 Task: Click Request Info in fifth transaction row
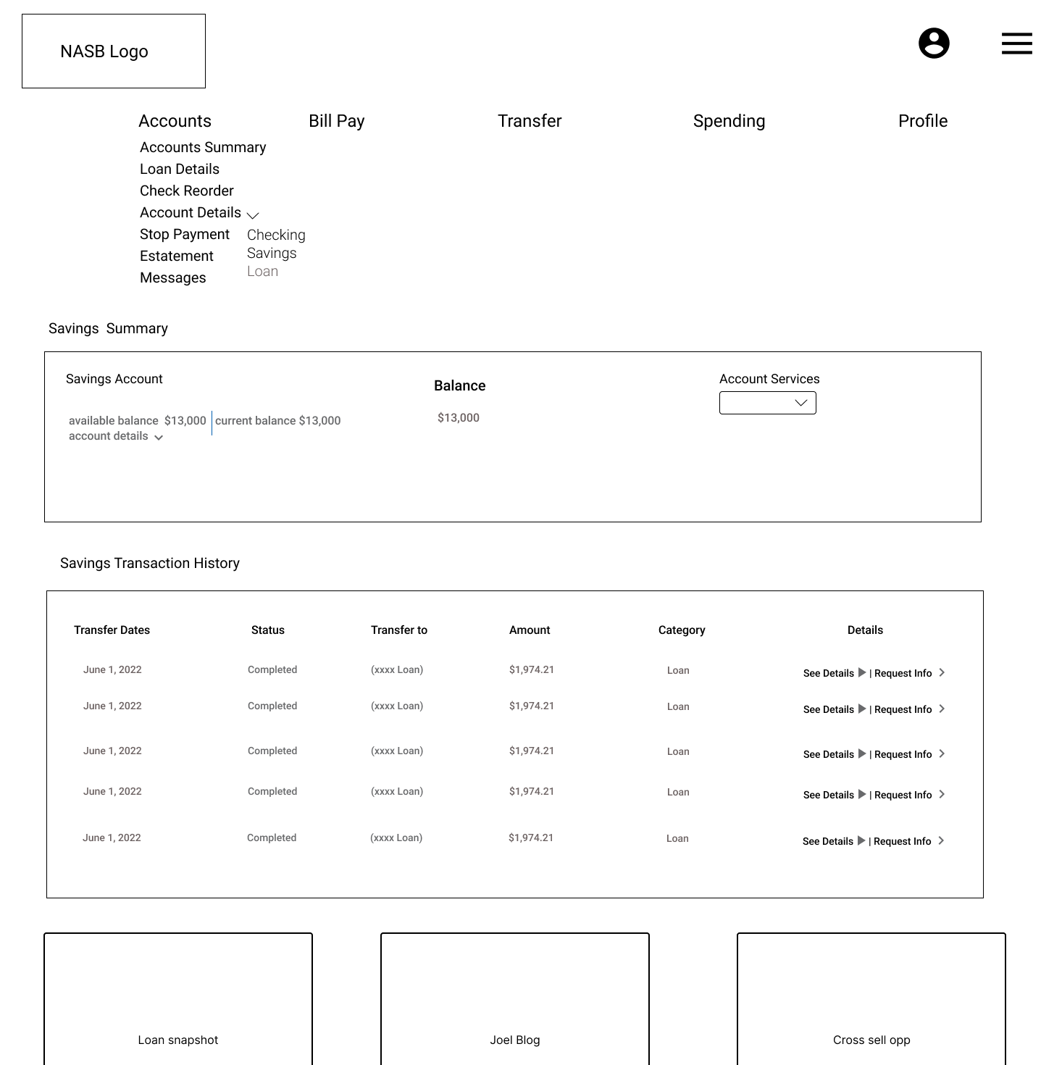coord(903,841)
